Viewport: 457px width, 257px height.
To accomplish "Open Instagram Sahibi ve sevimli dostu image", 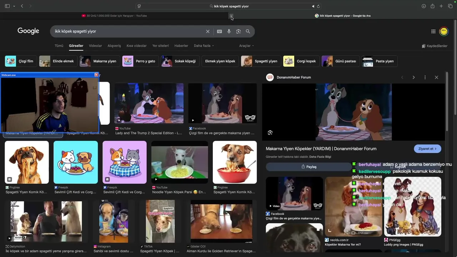I will tap(114, 221).
